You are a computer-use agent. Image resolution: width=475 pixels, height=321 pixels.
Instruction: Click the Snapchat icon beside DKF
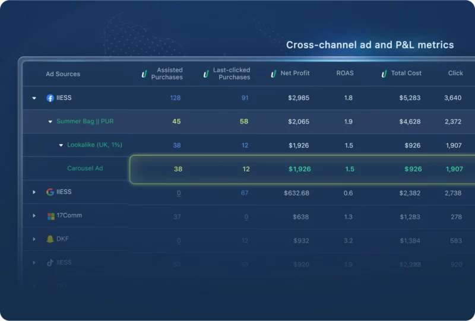(50, 239)
